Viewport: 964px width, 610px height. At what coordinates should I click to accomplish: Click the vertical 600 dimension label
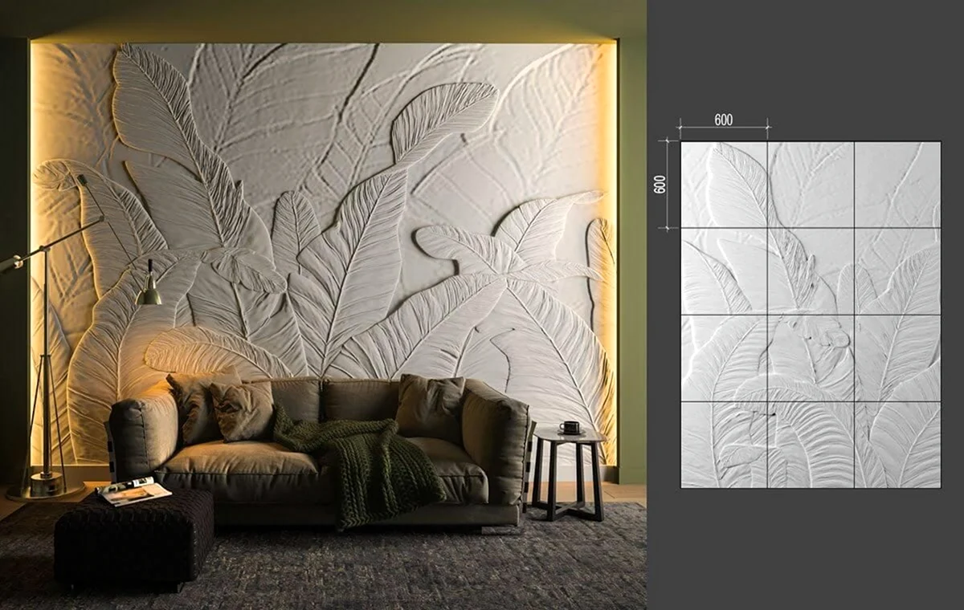[x=660, y=184]
